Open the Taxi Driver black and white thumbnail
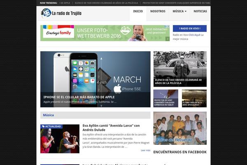 pyautogui.click(x=180, y=69)
